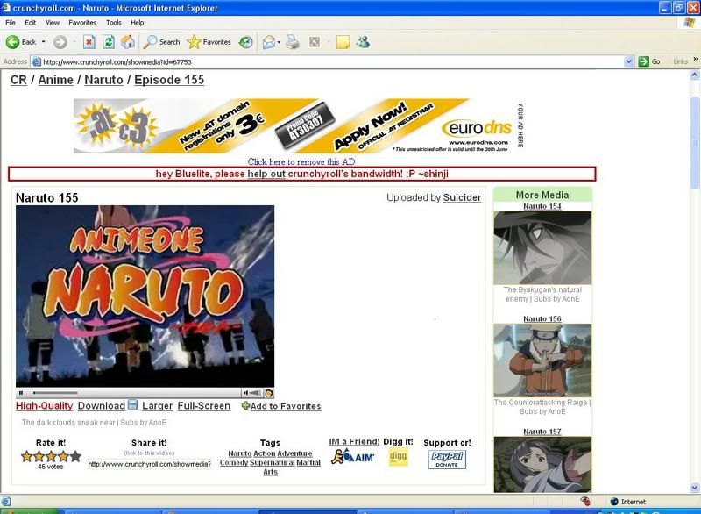The height and width of the screenshot is (514, 701).
Task: Click the AIM messenger icon
Action: (354, 457)
